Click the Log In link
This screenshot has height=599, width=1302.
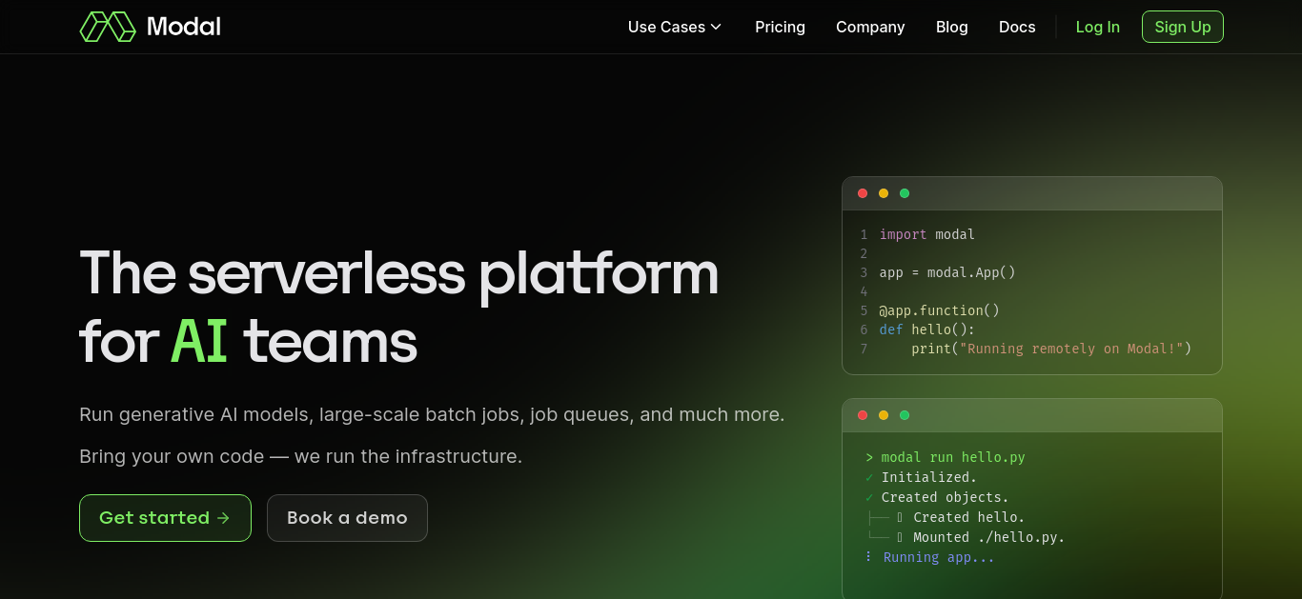click(1097, 27)
